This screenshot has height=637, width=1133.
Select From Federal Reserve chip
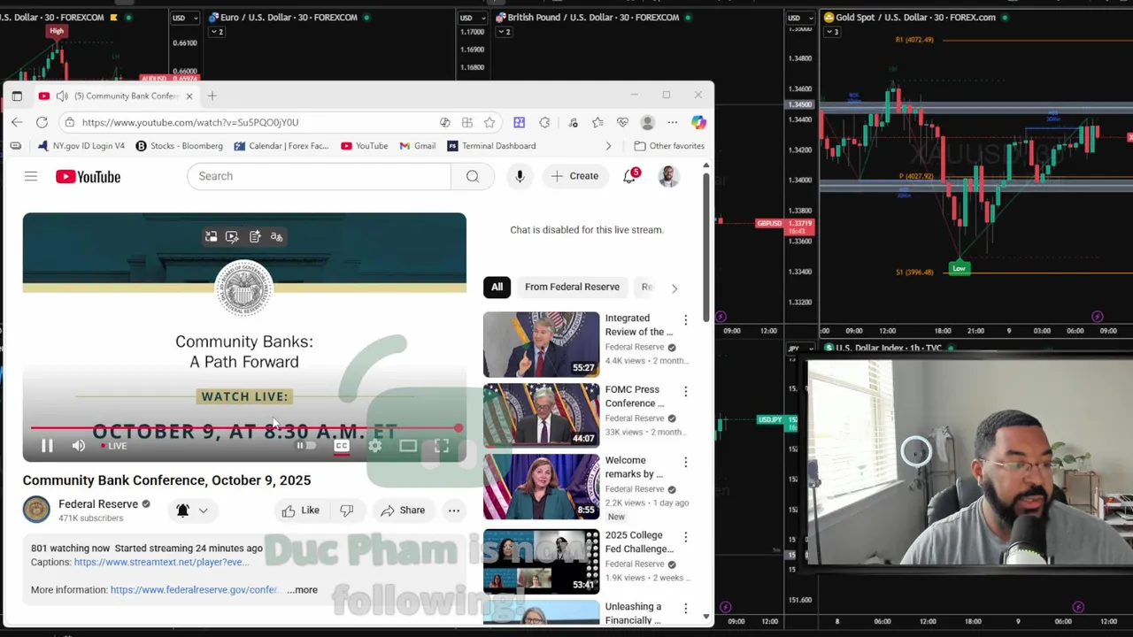[572, 287]
